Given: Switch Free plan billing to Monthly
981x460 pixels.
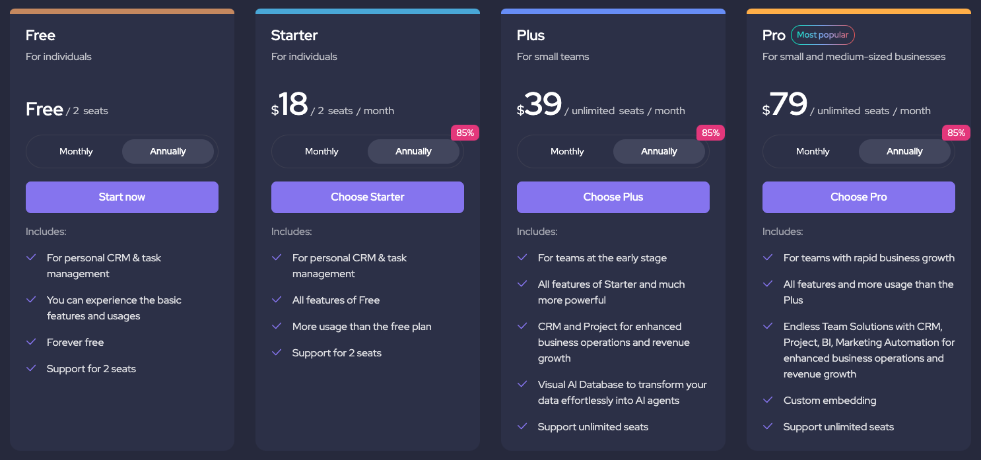Looking at the screenshot, I should pos(76,152).
